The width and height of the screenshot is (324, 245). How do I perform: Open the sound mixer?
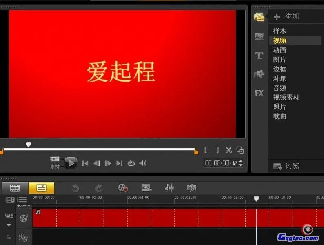(x=170, y=188)
